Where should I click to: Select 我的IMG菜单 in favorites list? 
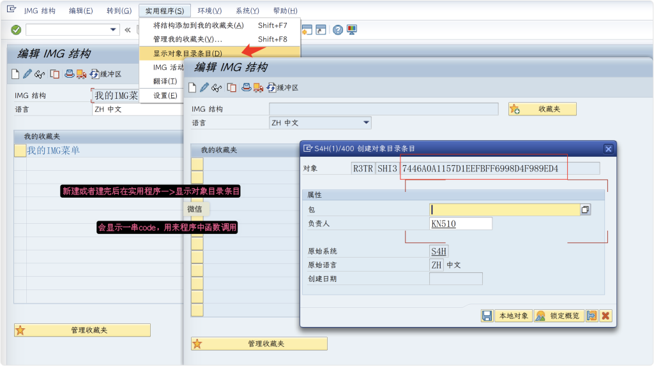tap(54, 150)
